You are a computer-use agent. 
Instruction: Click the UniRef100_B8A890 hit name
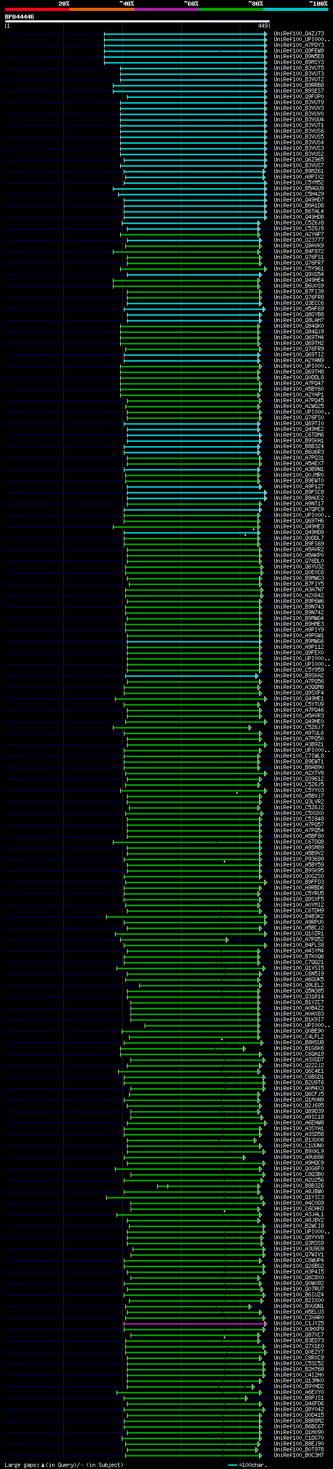[299, 767]
